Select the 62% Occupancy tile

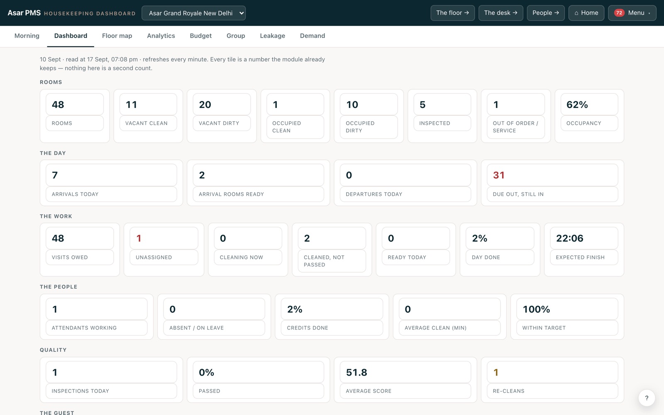[x=589, y=116]
